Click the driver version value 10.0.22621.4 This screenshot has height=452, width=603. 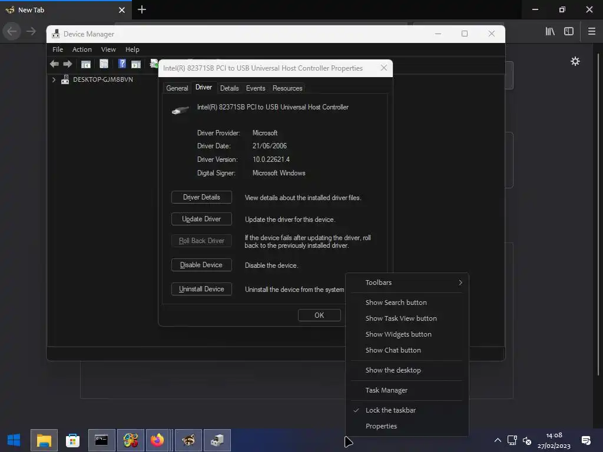pyautogui.click(x=271, y=159)
